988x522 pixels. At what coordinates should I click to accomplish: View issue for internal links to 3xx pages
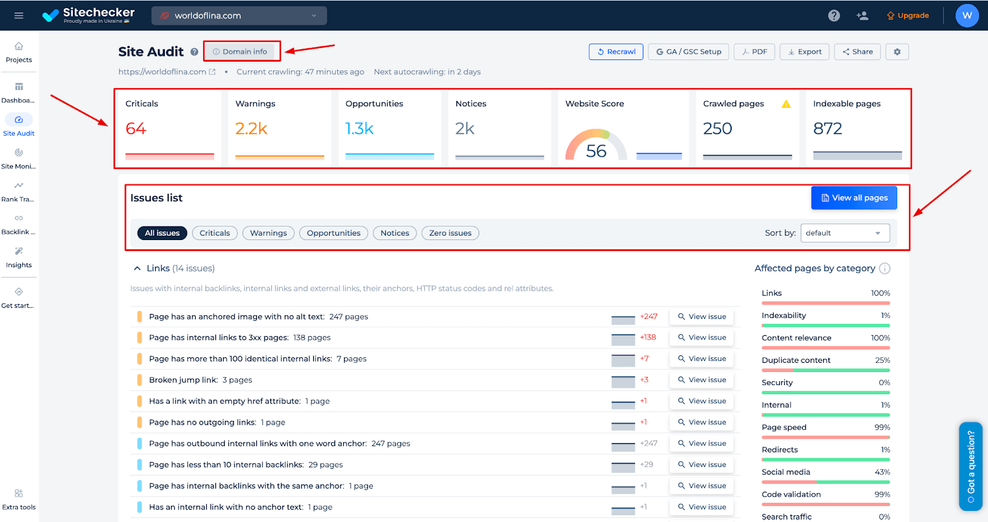click(x=701, y=338)
